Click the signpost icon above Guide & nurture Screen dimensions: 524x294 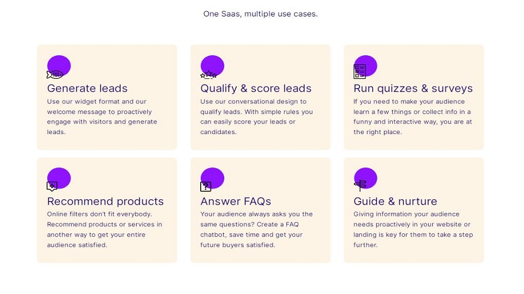click(x=360, y=185)
